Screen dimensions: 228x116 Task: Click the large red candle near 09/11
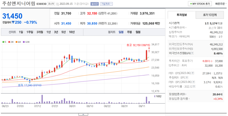pyautogui.click(x=146, y=55)
